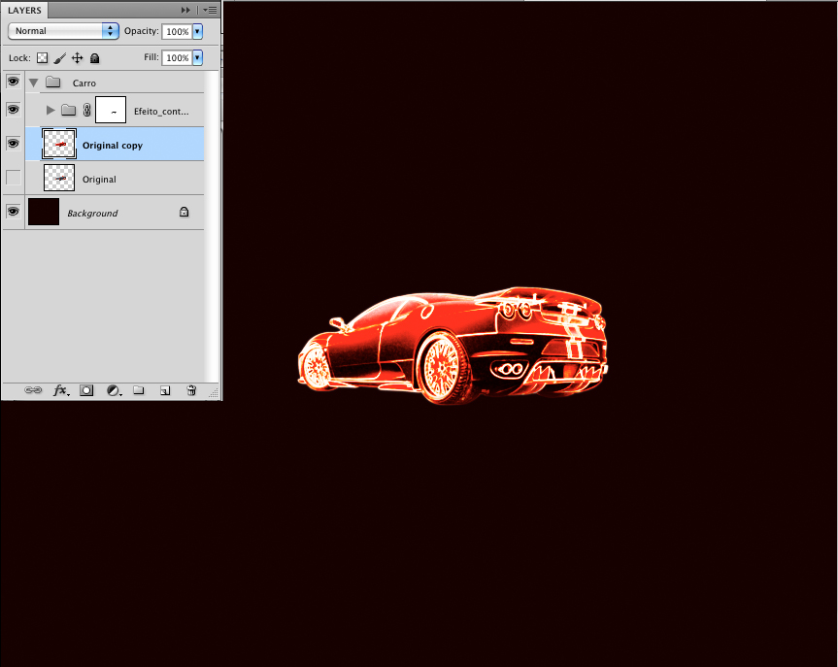Select the Original layer name
Image resolution: width=838 pixels, height=667 pixels.
[99, 180]
